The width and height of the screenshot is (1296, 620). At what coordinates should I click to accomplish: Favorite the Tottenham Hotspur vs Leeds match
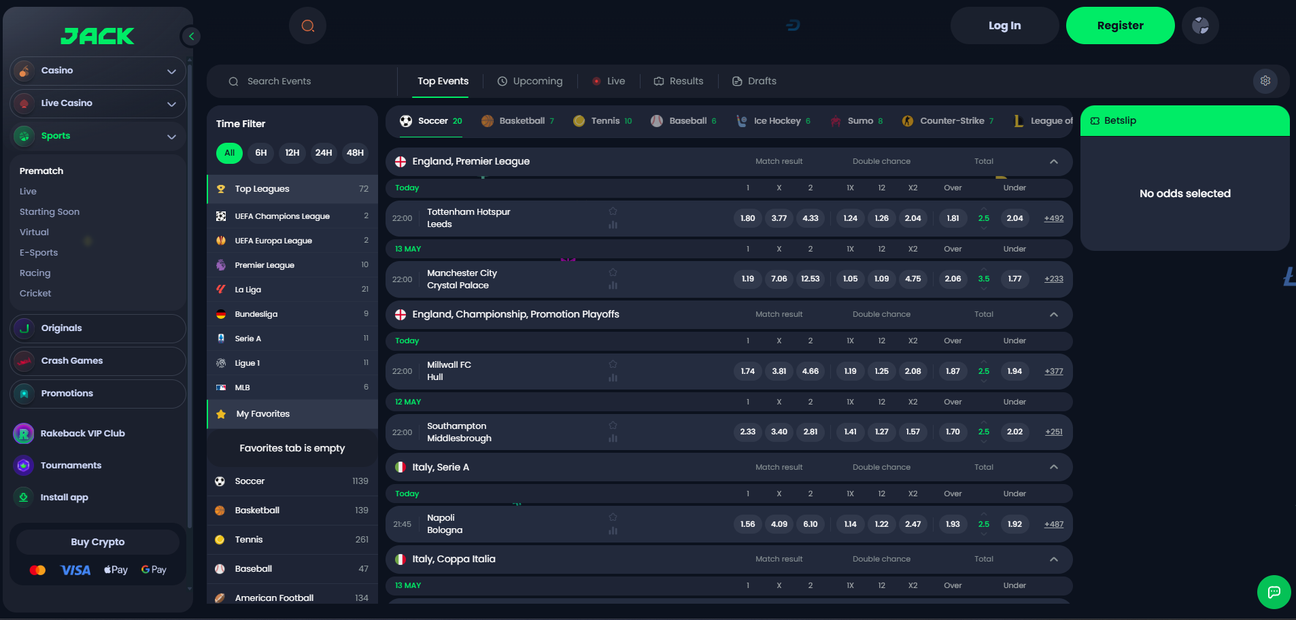point(613,211)
